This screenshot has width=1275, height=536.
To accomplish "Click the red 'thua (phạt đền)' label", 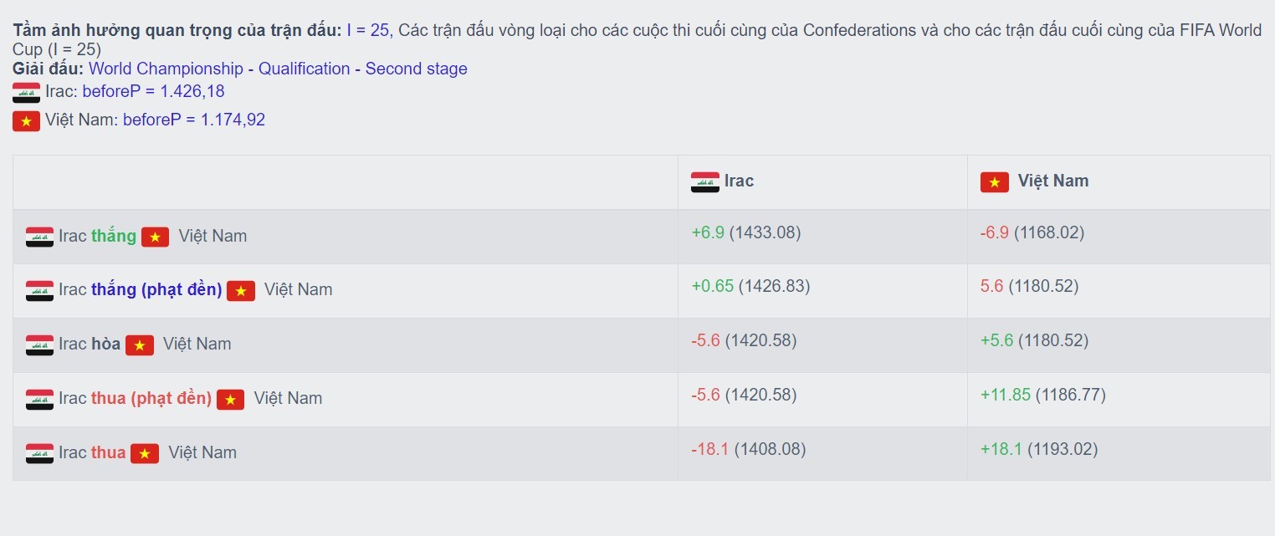I will [x=151, y=398].
